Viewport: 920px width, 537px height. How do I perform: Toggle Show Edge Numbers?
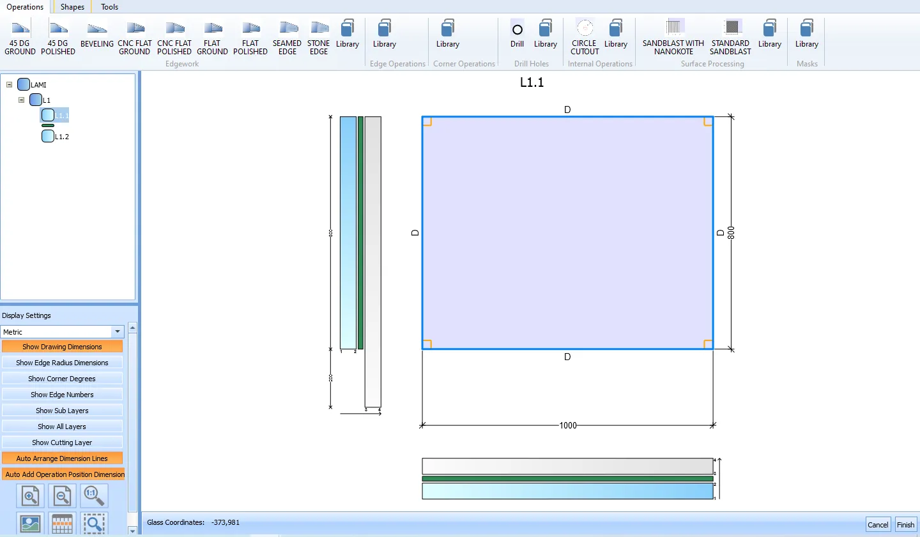point(62,395)
